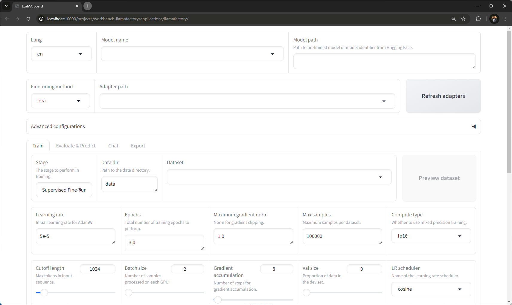Click the Refresh adapters button
This screenshot has height=305, width=512.
pos(443,96)
